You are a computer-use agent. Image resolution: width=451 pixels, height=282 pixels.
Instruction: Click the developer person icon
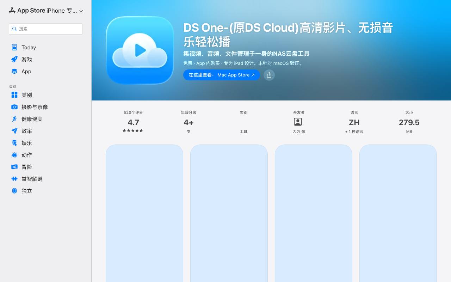(x=298, y=122)
